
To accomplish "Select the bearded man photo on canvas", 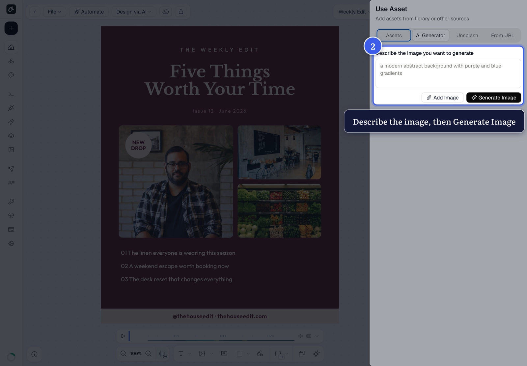I will click(176, 182).
